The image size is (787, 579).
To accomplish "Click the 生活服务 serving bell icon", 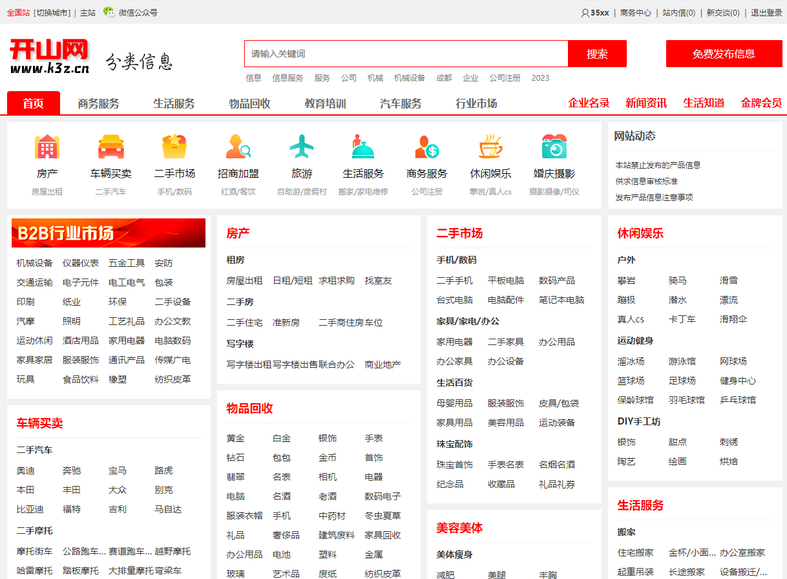I will [x=363, y=147].
